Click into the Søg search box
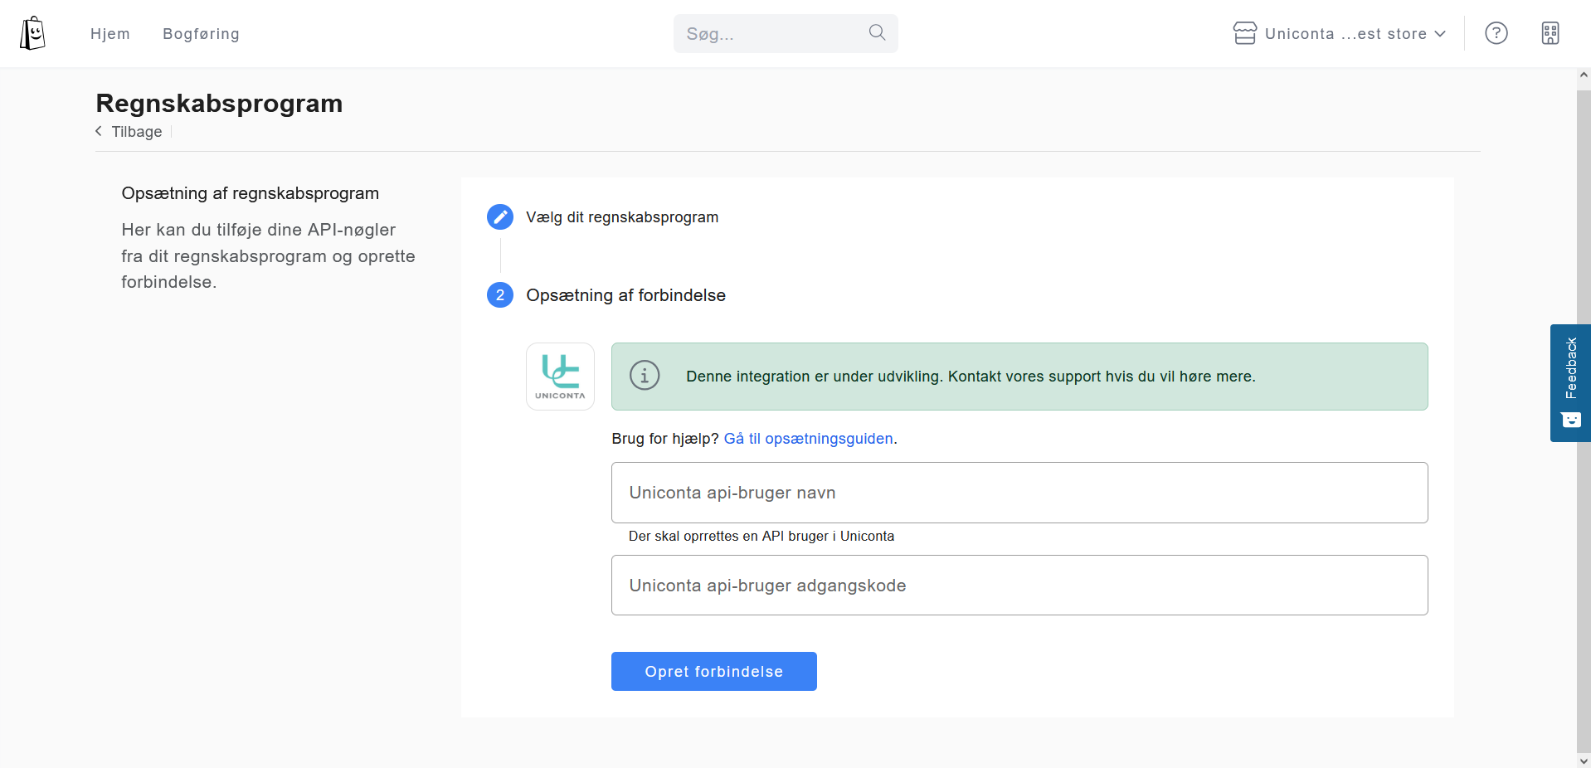 pos(771,34)
